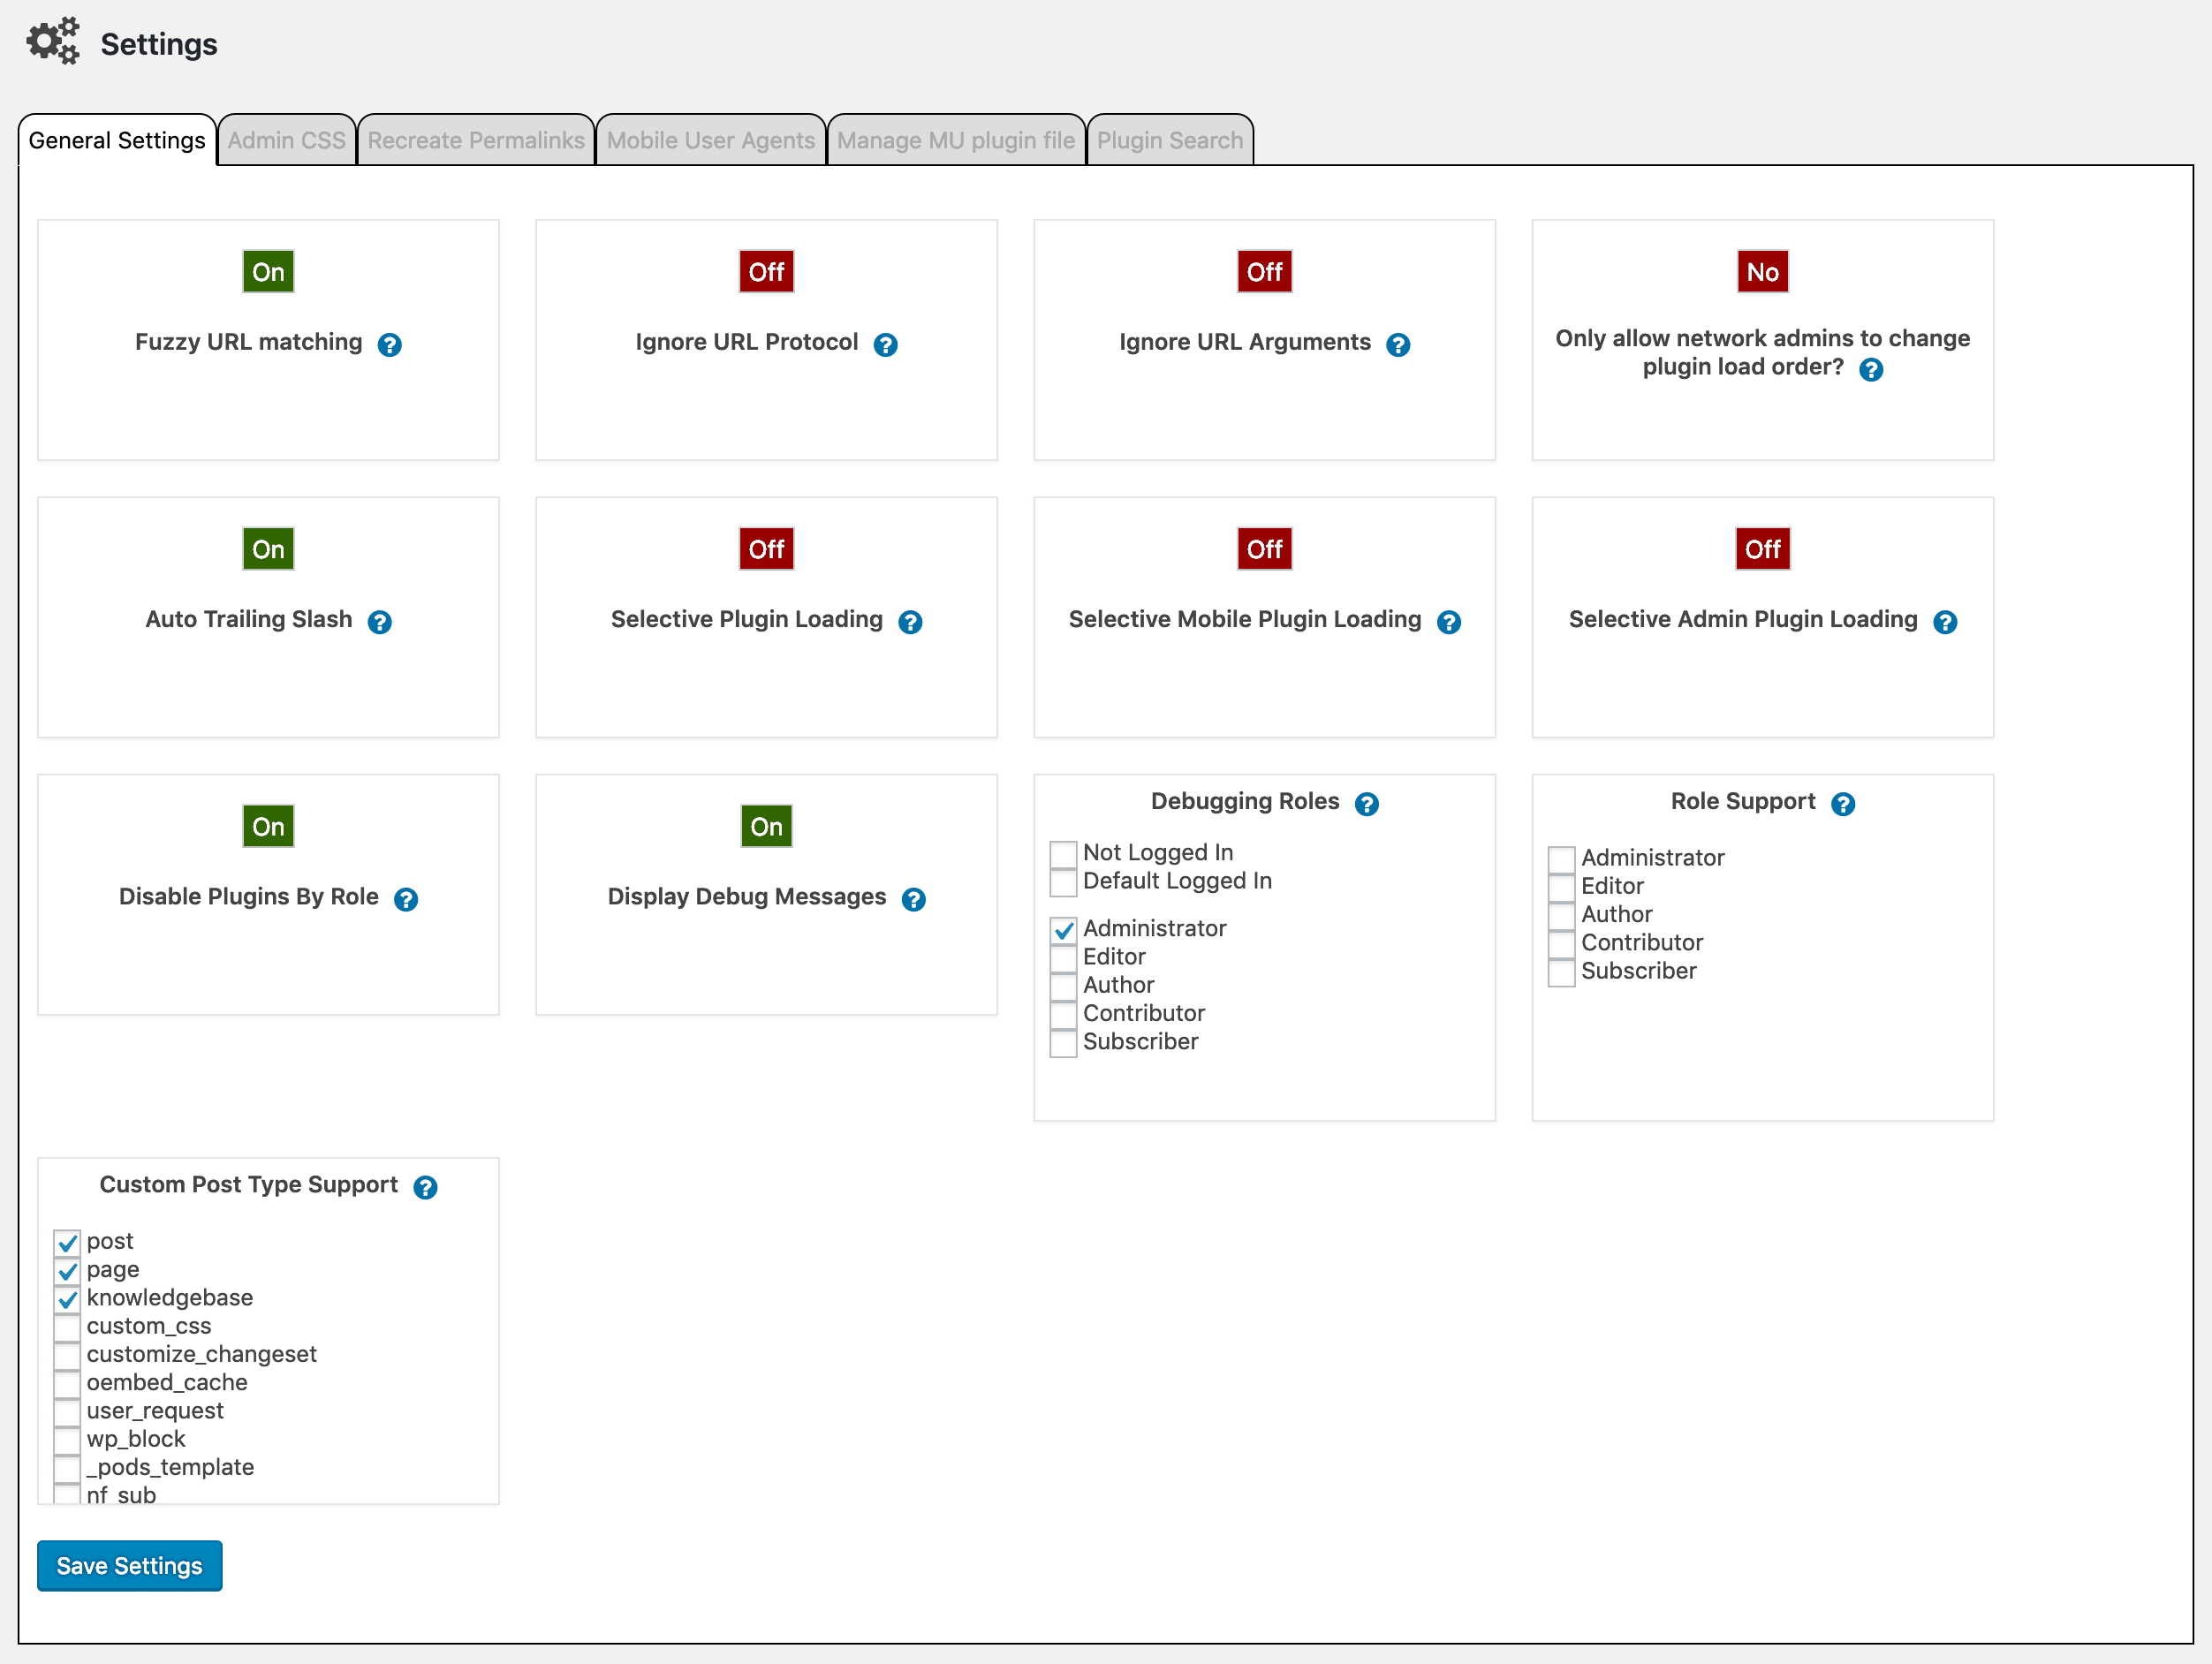
Task: Switch to the Mobile User Agents tab
Action: coord(710,140)
